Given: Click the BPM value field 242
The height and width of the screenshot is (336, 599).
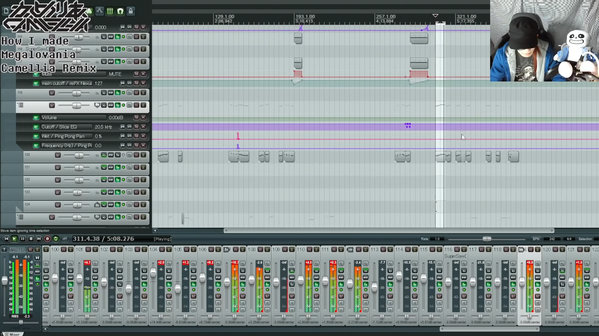Looking at the screenshot, I should pos(552,239).
